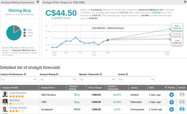The height and width of the screenshot is (114, 187).
Task: Open help icon next to Action filter
Action: click(x=127, y=74)
